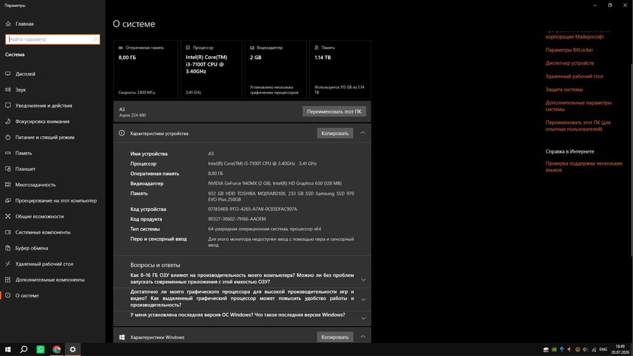Select the device code value 073E04E8-9172-4265
Viewport: 633px width, 356px height.
[x=253, y=209]
